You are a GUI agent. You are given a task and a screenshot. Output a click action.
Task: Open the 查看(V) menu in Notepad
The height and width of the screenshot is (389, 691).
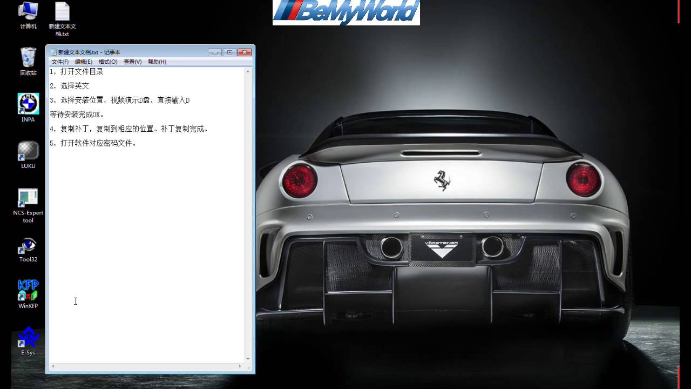(132, 62)
